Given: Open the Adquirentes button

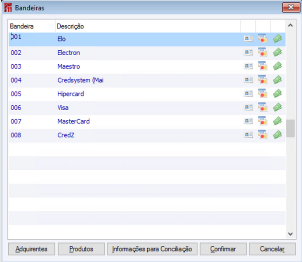Looking at the screenshot, I should [x=31, y=249].
